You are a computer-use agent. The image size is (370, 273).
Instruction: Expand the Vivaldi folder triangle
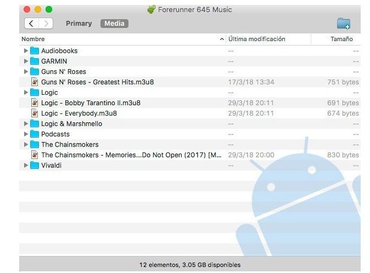click(x=26, y=165)
